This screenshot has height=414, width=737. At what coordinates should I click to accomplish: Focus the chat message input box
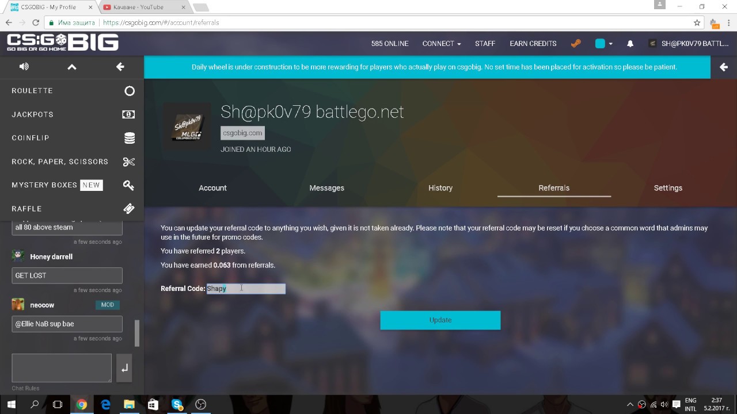[x=62, y=368]
